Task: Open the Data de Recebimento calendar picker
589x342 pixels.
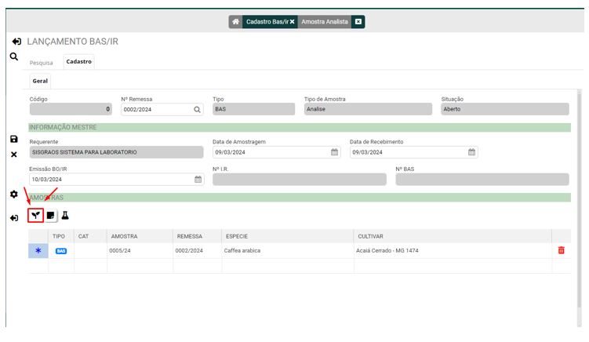Action: (471, 152)
